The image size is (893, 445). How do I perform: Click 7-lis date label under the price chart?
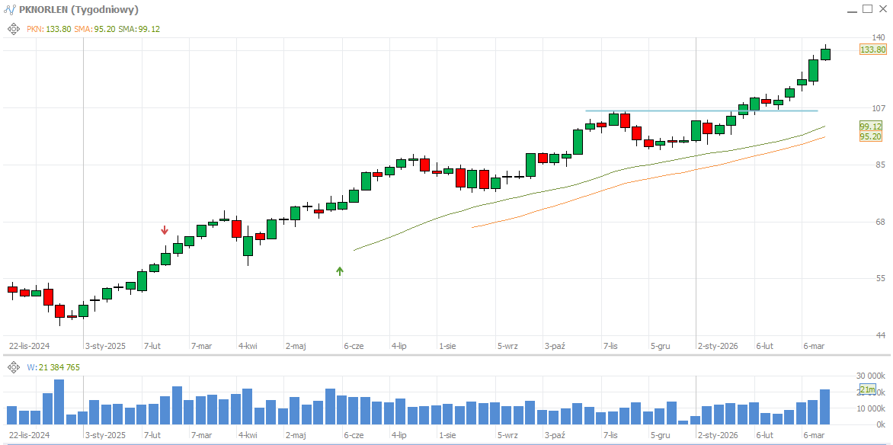click(x=610, y=346)
